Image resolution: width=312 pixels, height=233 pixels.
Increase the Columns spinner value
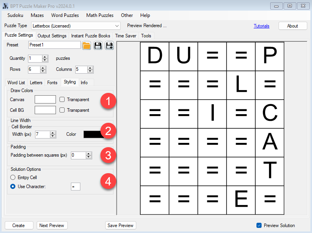point(90,68)
